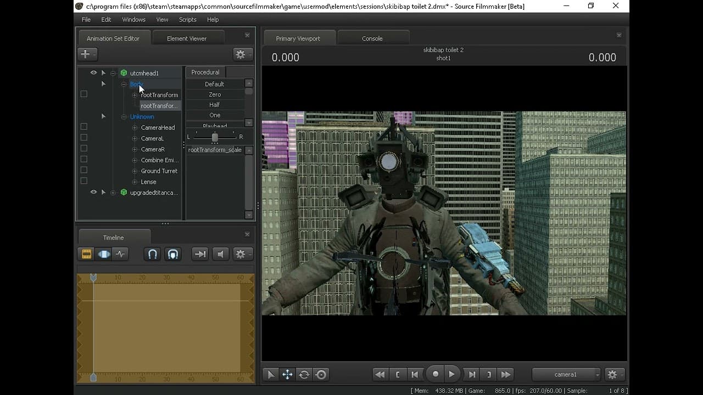Close the Animation Set Editor panel
Image resolution: width=703 pixels, height=395 pixels.
click(247, 35)
